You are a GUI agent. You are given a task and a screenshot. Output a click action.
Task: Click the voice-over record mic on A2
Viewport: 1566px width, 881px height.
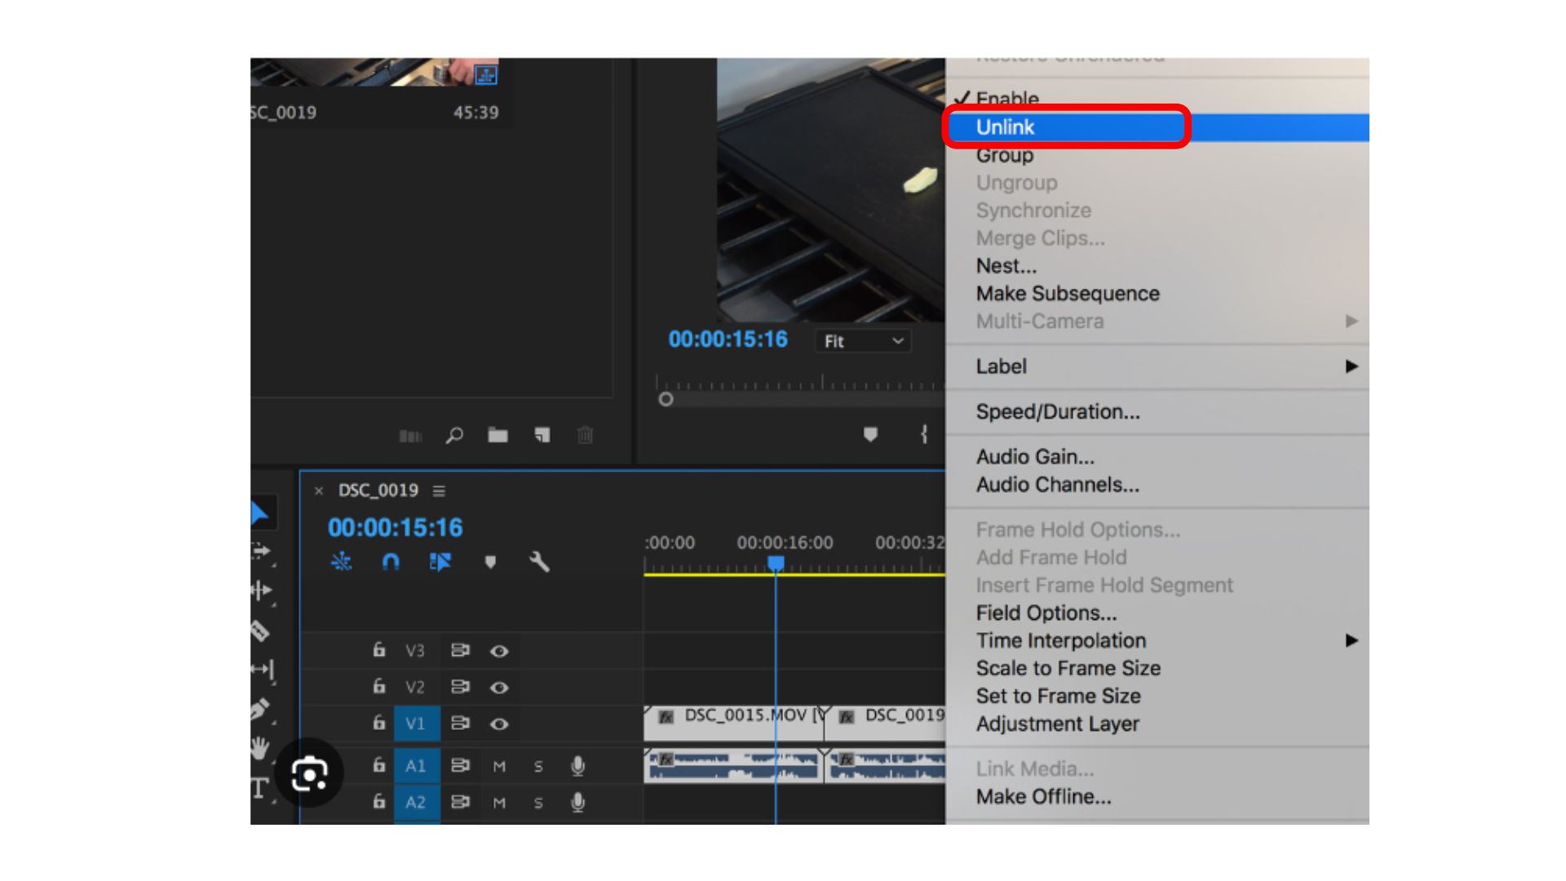click(579, 803)
